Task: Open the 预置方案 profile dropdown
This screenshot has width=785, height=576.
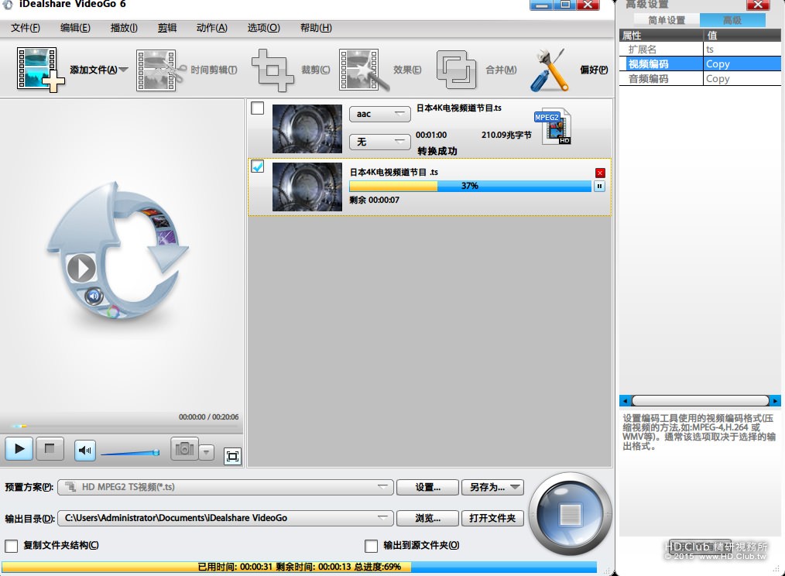Action: (226, 487)
